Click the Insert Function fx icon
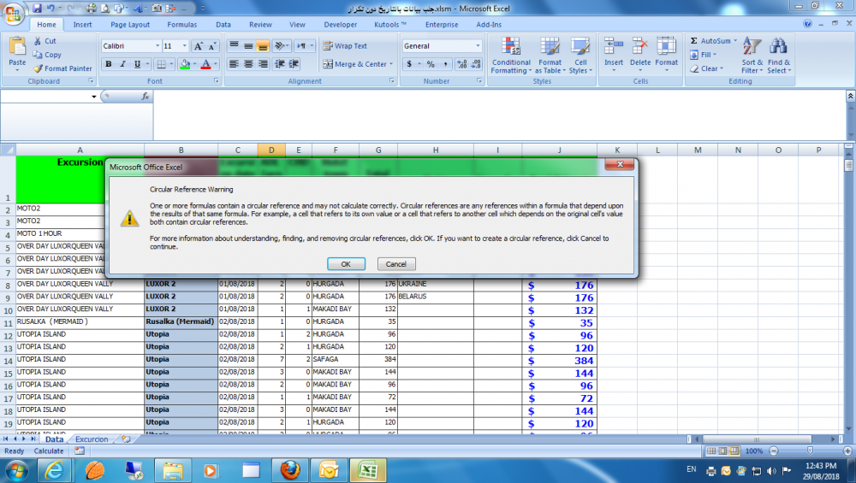 click(146, 97)
